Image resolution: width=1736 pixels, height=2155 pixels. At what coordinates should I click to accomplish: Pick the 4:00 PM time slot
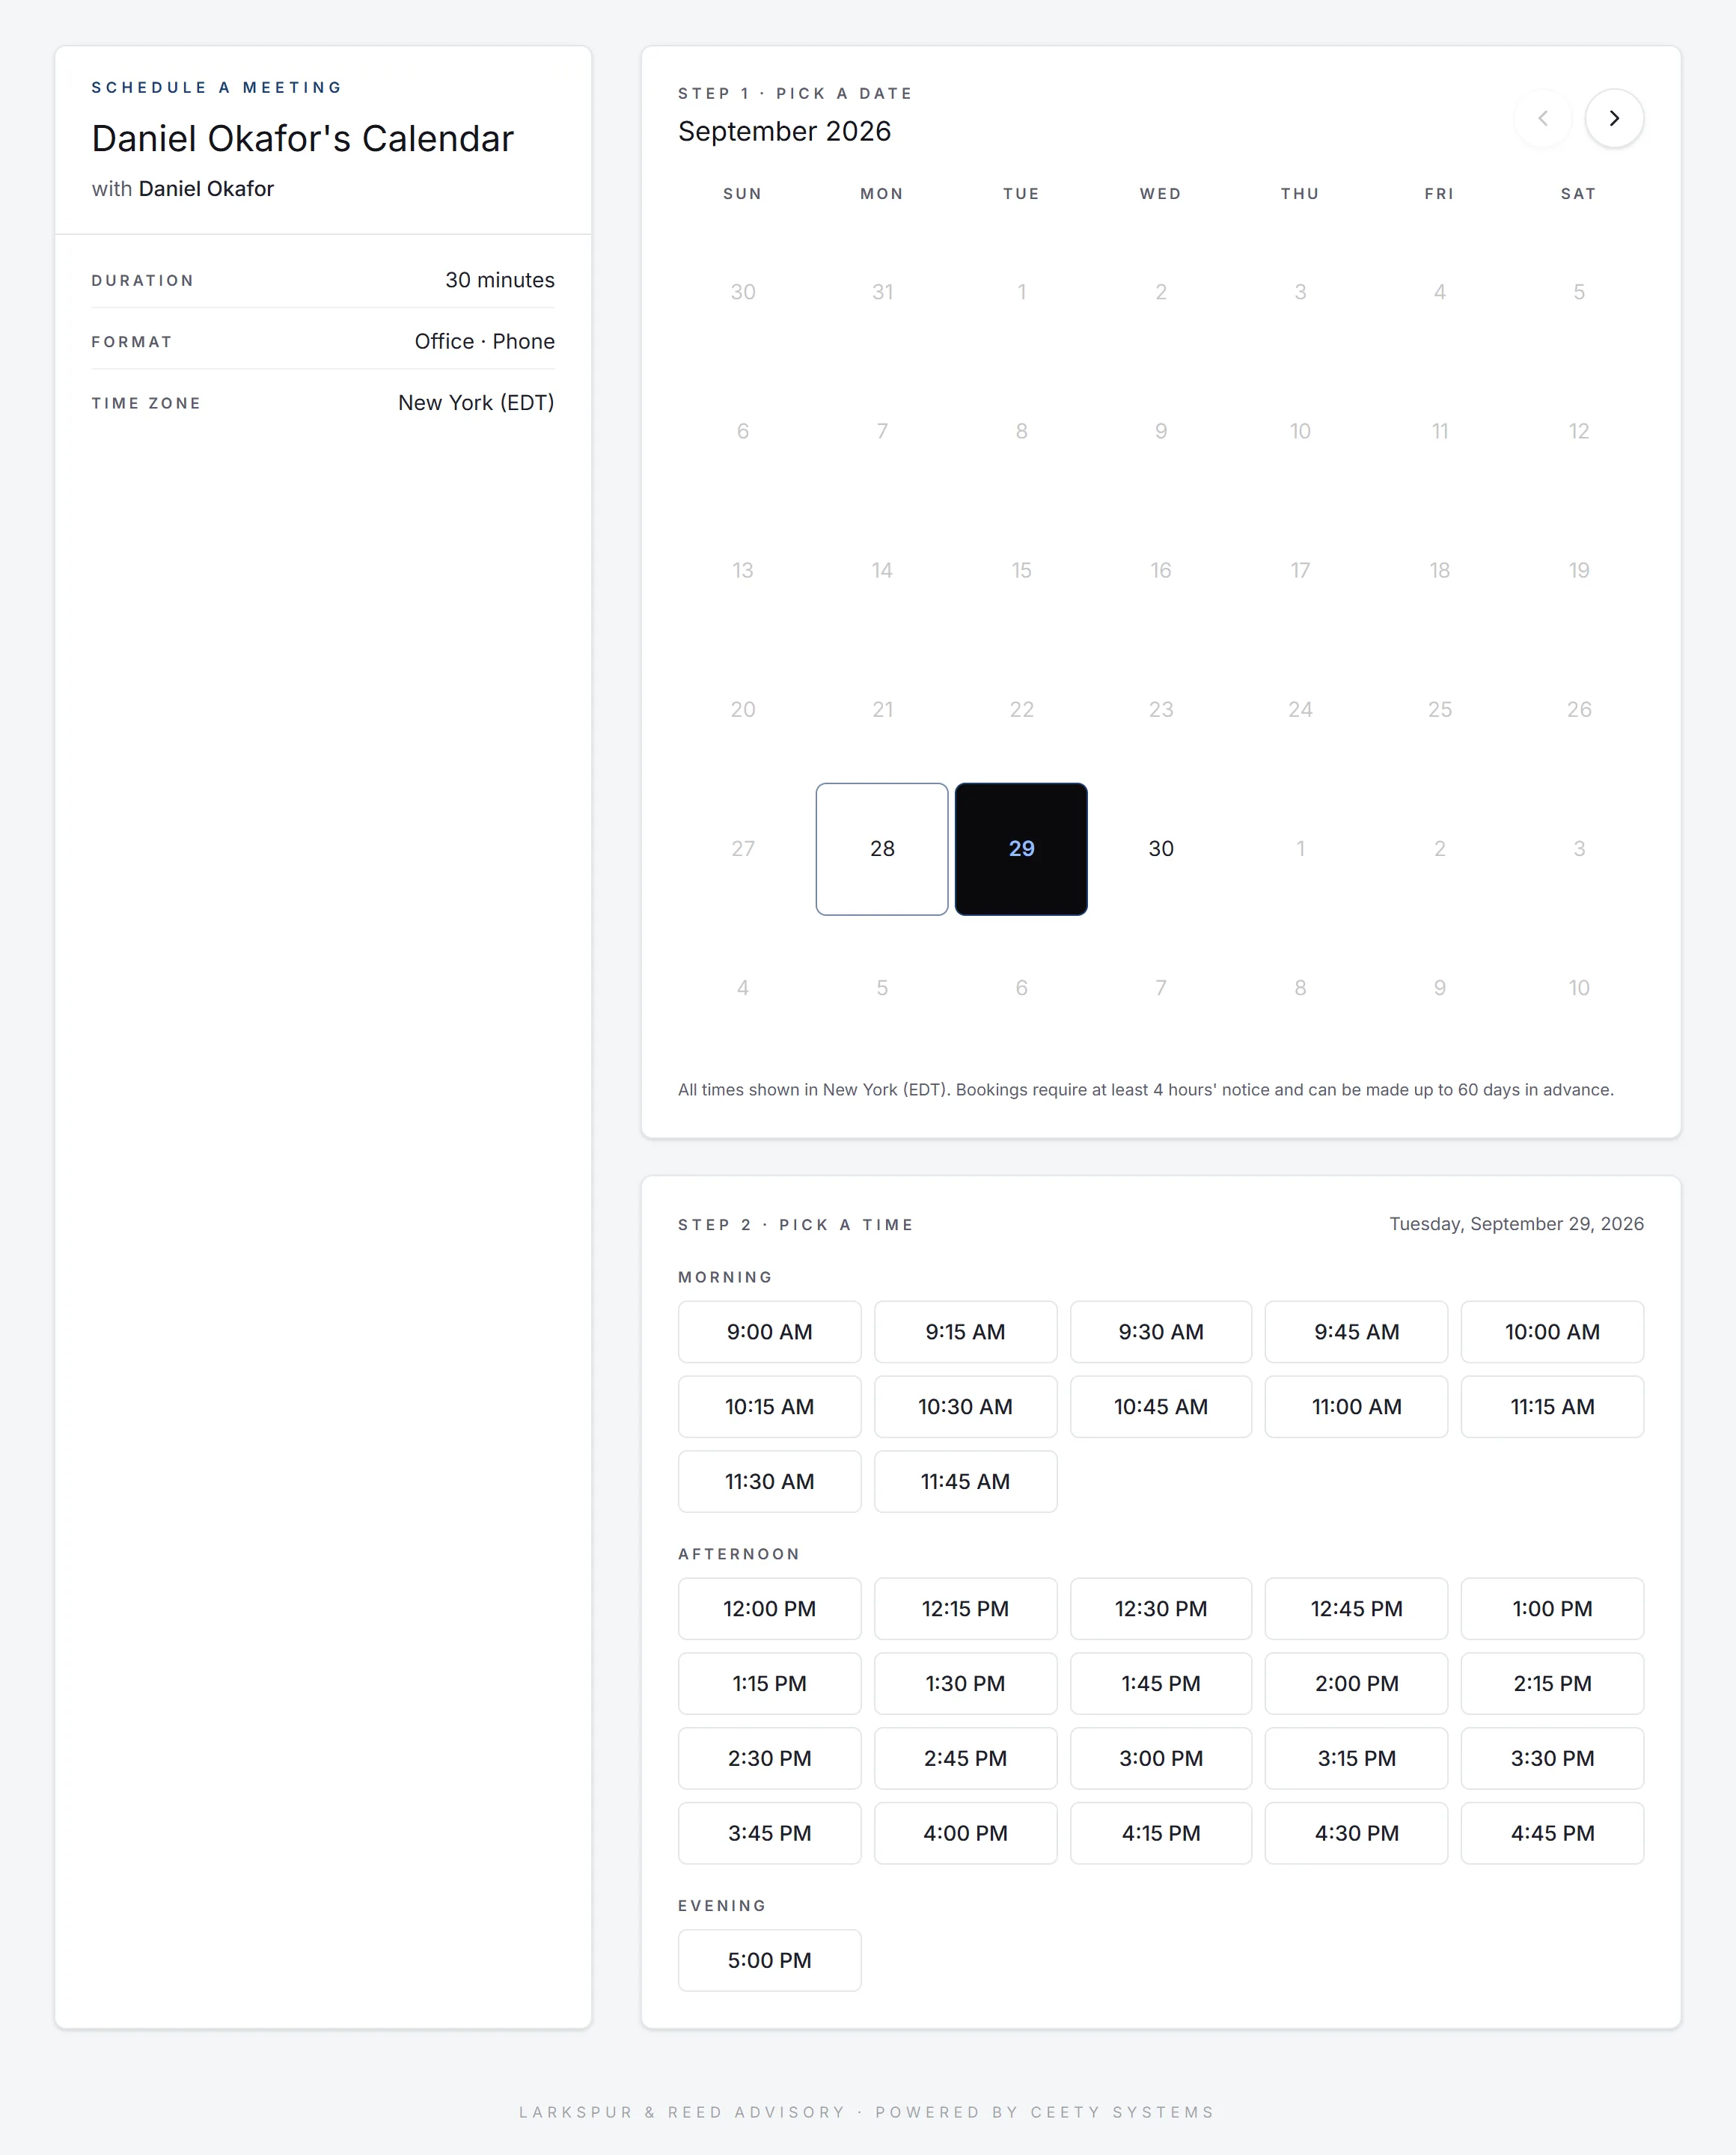965,1834
